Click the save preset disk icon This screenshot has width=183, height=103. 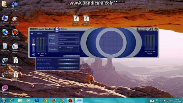pos(51,41)
